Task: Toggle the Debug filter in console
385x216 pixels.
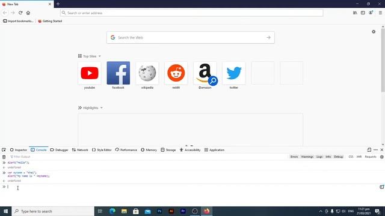Action: point(338,157)
